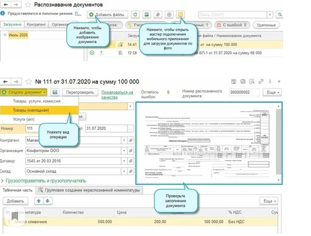Toggle the 'Удаленные' filter
Image resolution: width=311 pixels, height=236 pixels.
click(x=266, y=25)
